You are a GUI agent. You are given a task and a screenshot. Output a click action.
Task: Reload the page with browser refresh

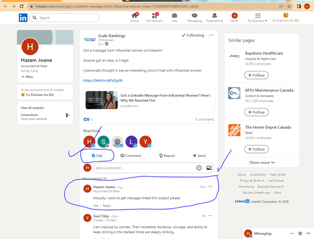pyautogui.click(x=21, y=6)
